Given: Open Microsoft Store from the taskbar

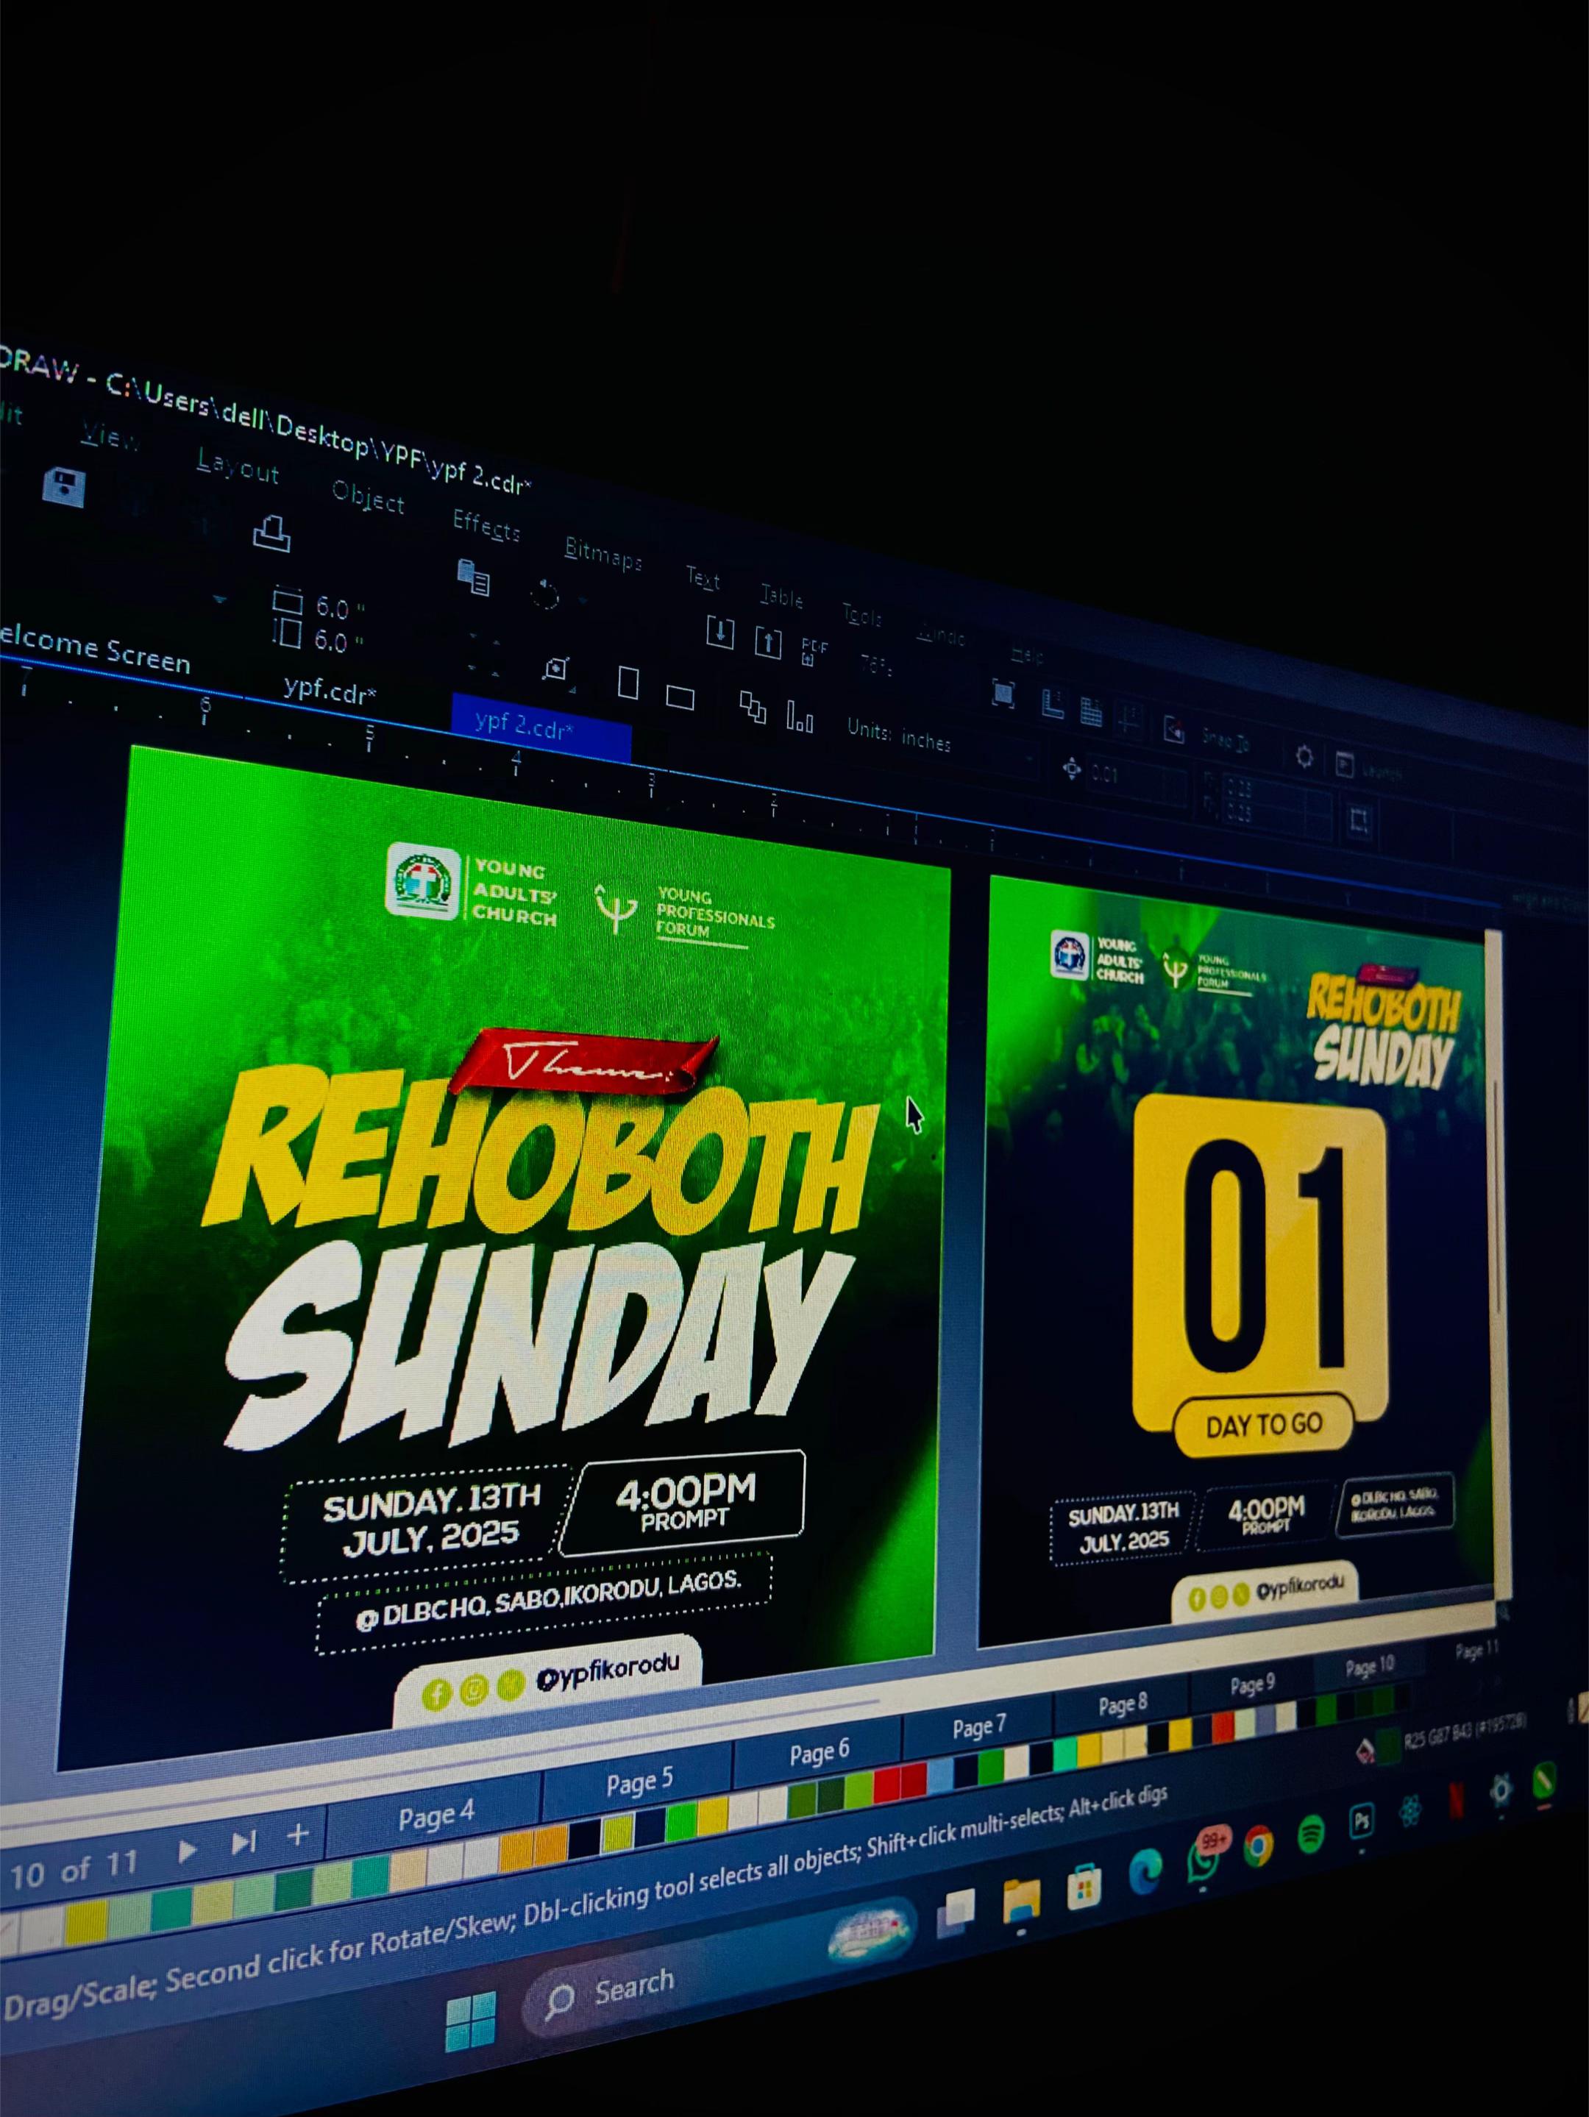Looking at the screenshot, I should (x=1084, y=1888).
